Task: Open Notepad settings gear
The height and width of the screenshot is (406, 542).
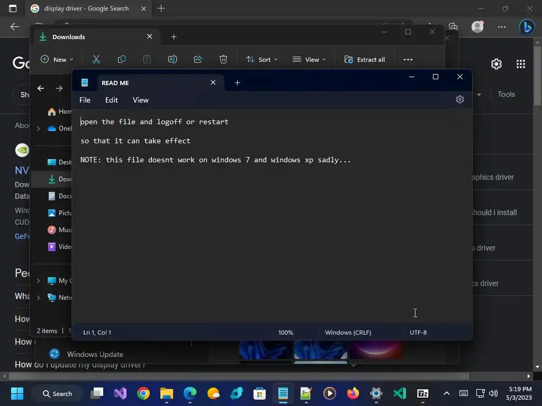Action: coord(460,99)
